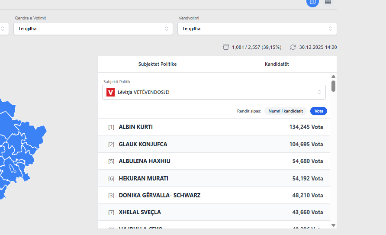The width and height of the screenshot is (386, 235).
Task: Click the scrollbar down arrow
Action: click(x=333, y=225)
